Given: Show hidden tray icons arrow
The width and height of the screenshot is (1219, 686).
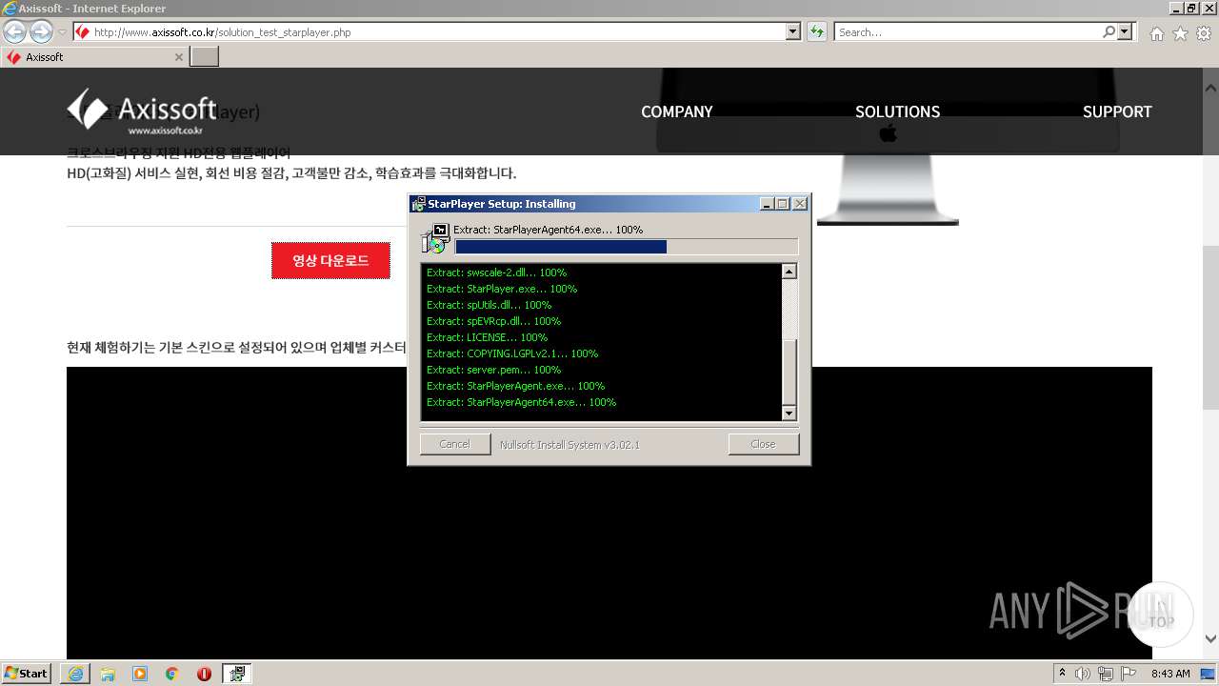Looking at the screenshot, I should coord(1063,674).
